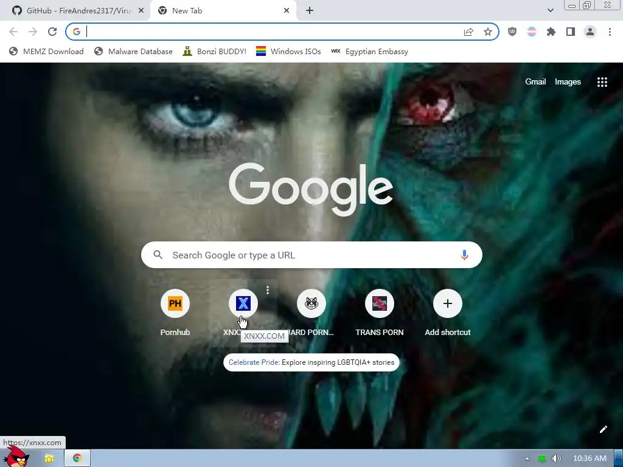Go to Gmail link
The height and width of the screenshot is (467, 623).
[535, 82]
